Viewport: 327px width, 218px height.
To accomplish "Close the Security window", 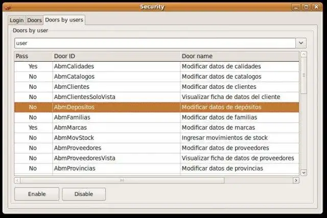I will (316, 7).
